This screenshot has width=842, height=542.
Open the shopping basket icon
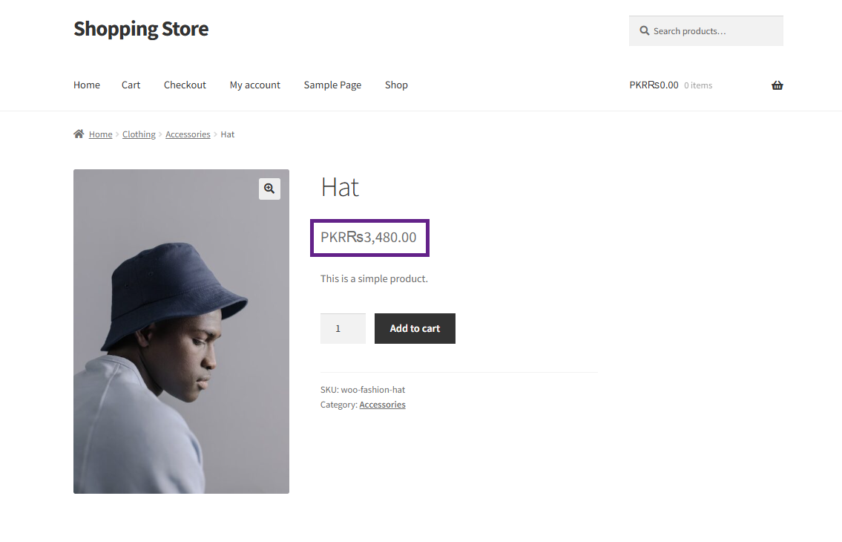click(777, 85)
